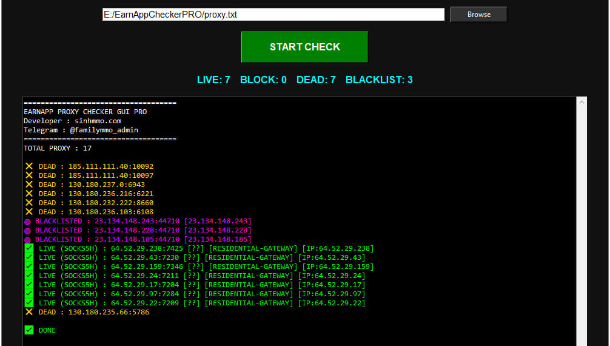Click the BLACKLIST: 3 counter
This screenshot has width=610, height=346.
[x=379, y=80]
